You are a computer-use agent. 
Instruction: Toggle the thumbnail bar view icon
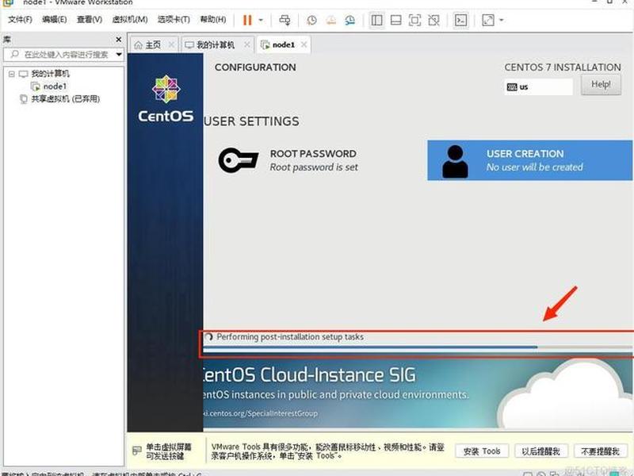[395, 20]
